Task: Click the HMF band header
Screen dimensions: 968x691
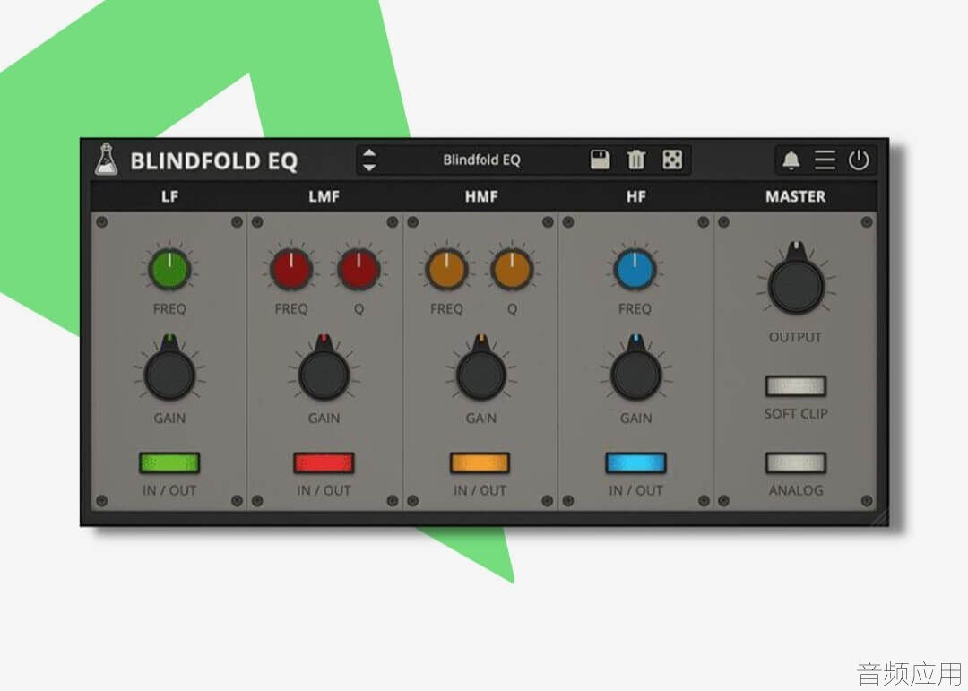Action: [481, 196]
